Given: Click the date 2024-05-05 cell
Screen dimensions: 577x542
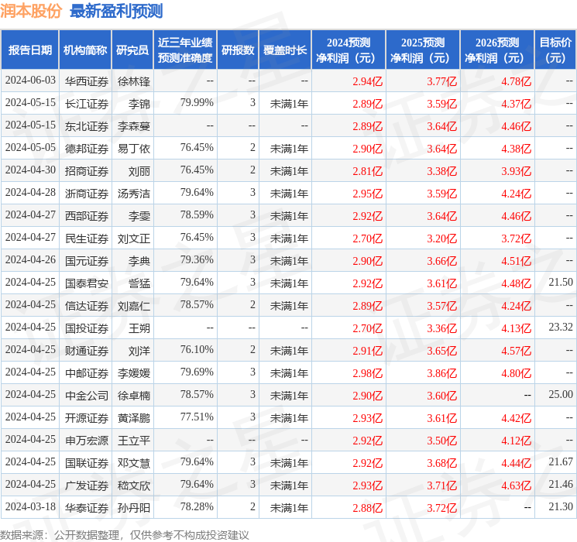Looking at the screenshot, I should point(30,148).
